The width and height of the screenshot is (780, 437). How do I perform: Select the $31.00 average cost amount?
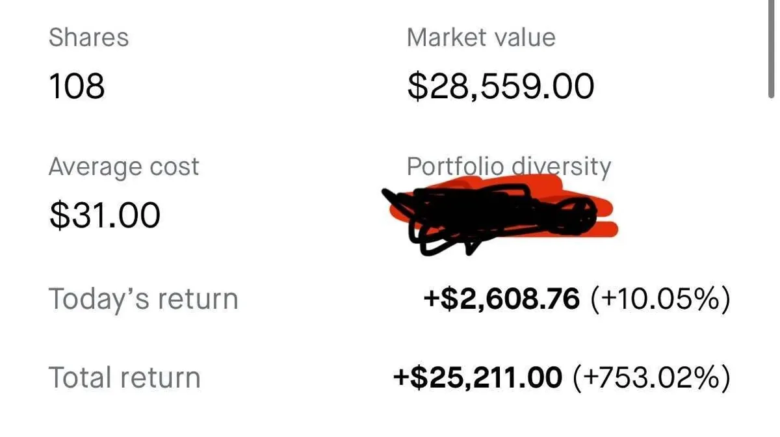(x=105, y=215)
